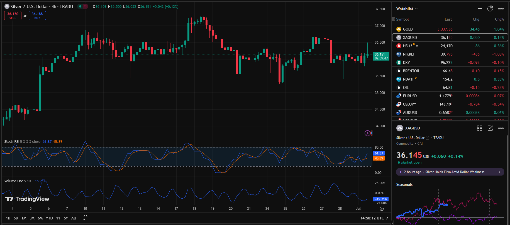The image size is (510, 225).
Task: Click the edit note icon in XAGUSD details
Action: tap(490, 128)
